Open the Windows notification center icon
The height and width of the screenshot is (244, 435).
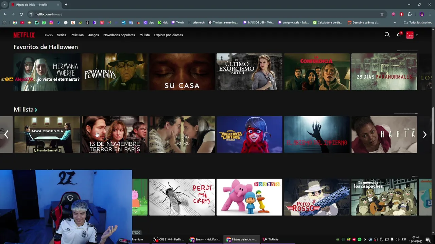tap(428, 239)
